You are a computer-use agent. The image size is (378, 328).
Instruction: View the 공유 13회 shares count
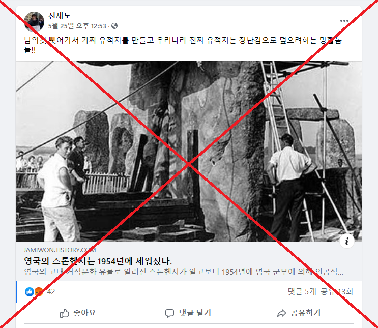click(336, 291)
